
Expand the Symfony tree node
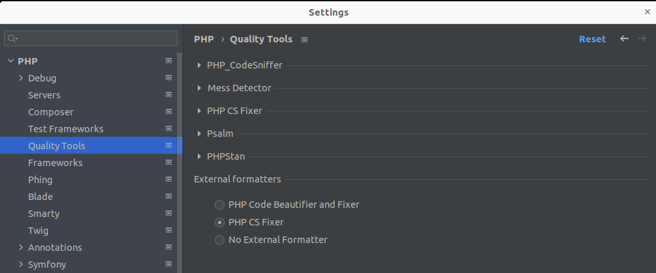tap(21, 264)
